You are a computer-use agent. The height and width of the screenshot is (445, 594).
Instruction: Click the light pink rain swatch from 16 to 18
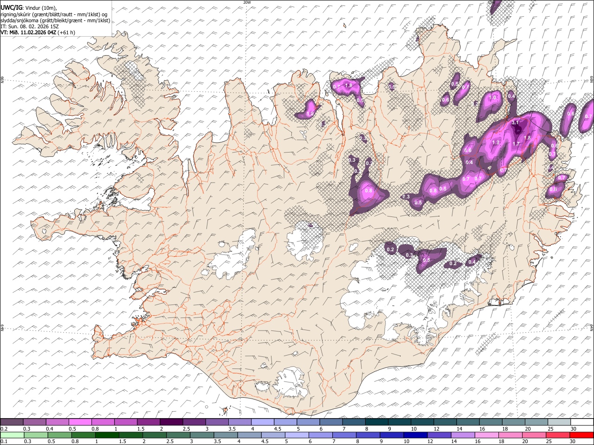(x=487, y=435)
